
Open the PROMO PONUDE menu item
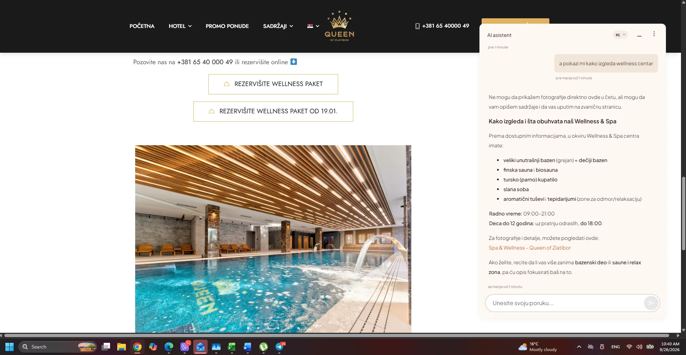[227, 26]
